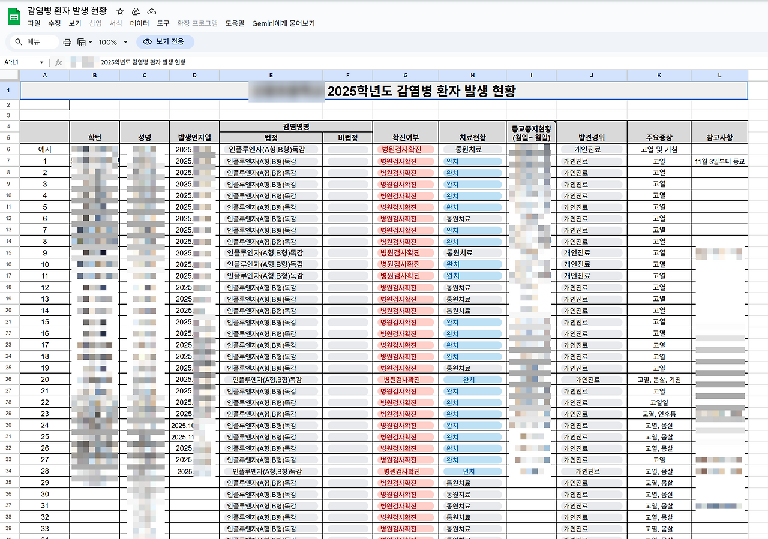Click the fx function icon
This screenshot has height=539, width=768.
(x=59, y=62)
